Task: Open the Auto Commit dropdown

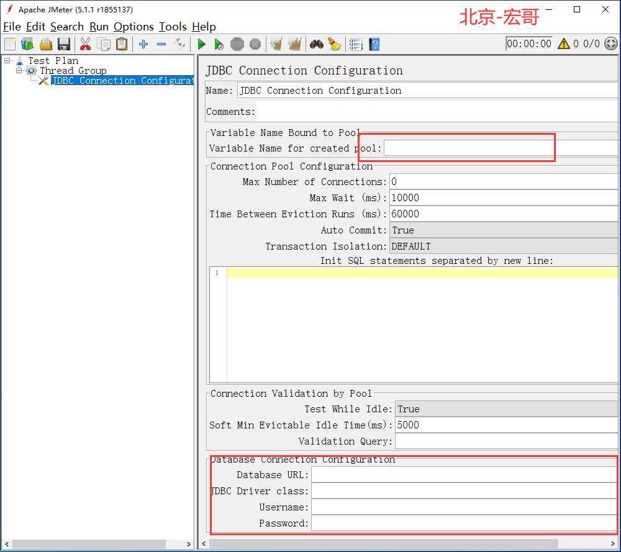Action: (504, 230)
